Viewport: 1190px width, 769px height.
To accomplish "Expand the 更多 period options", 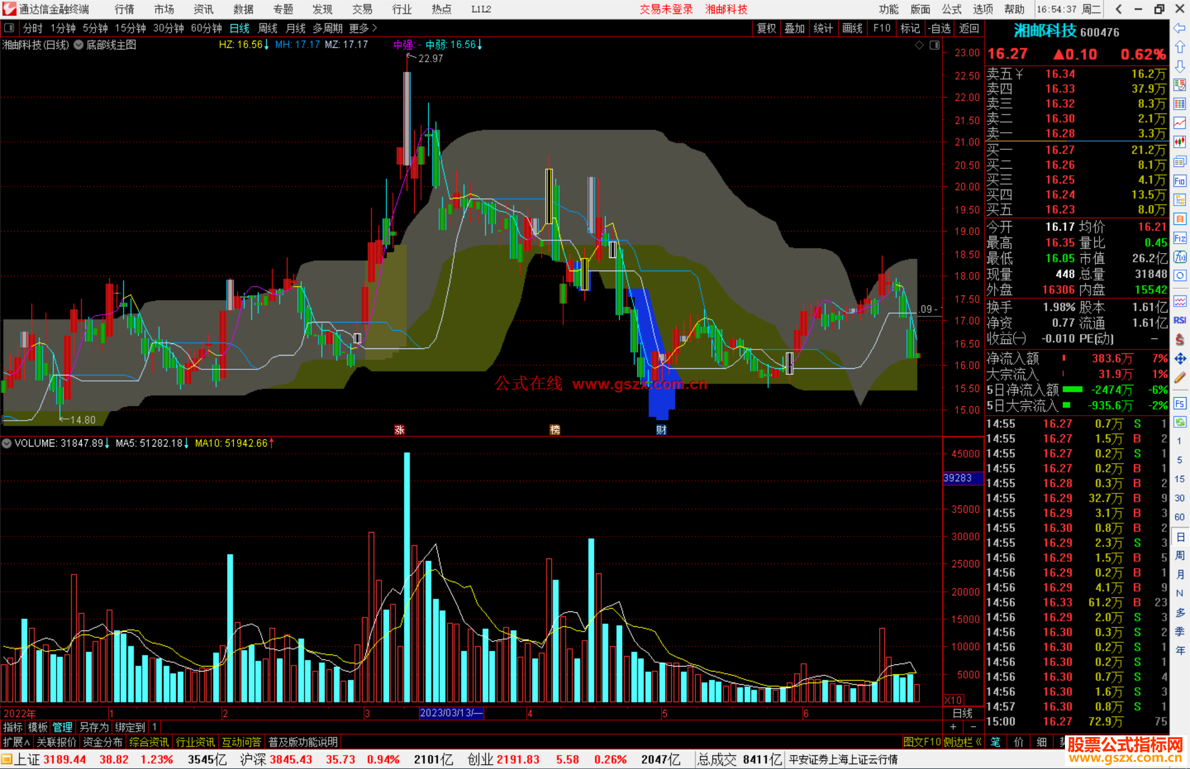I will tap(363, 28).
